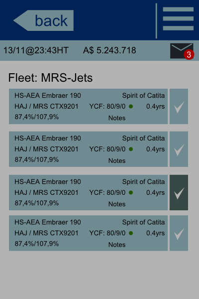
Task: Deselect the dark highlighted checkmark in third row
Action: pyautogui.click(x=179, y=192)
